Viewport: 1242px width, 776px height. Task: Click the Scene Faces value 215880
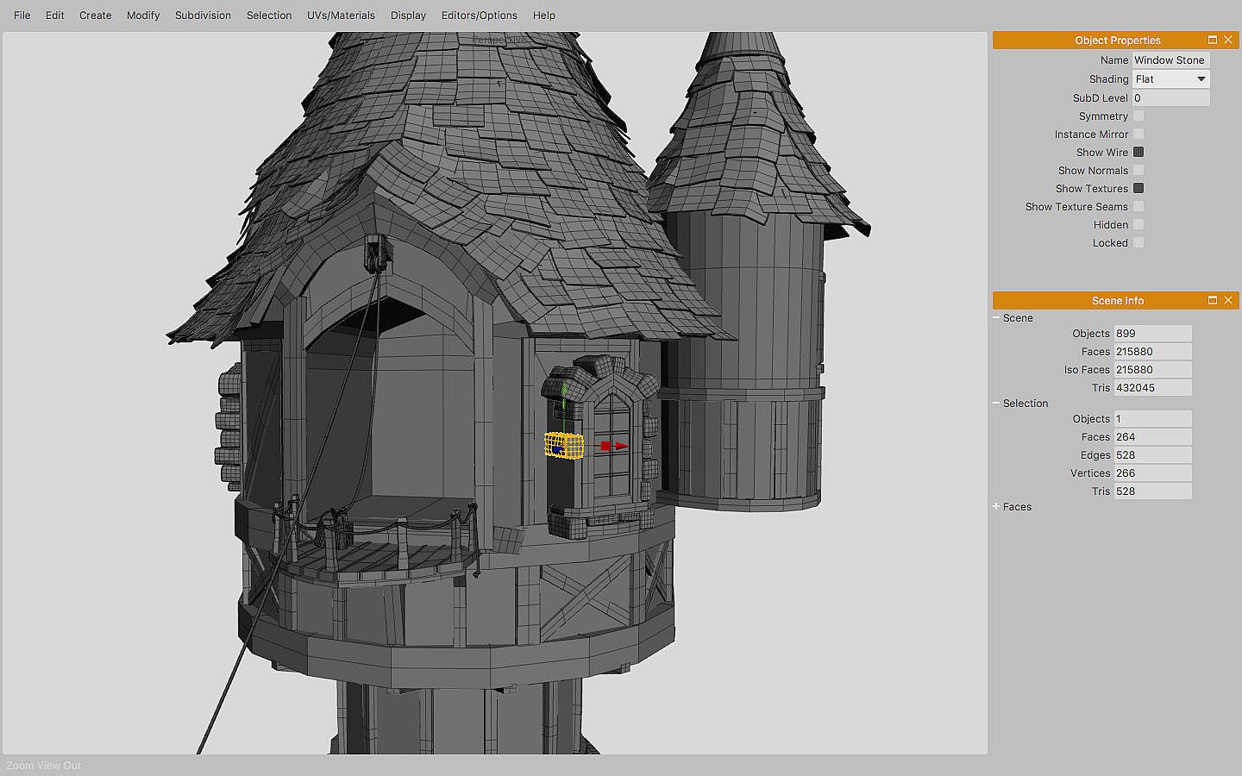click(x=1153, y=352)
